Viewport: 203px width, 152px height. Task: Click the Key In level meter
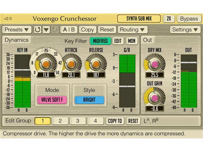tap(23, 81)
